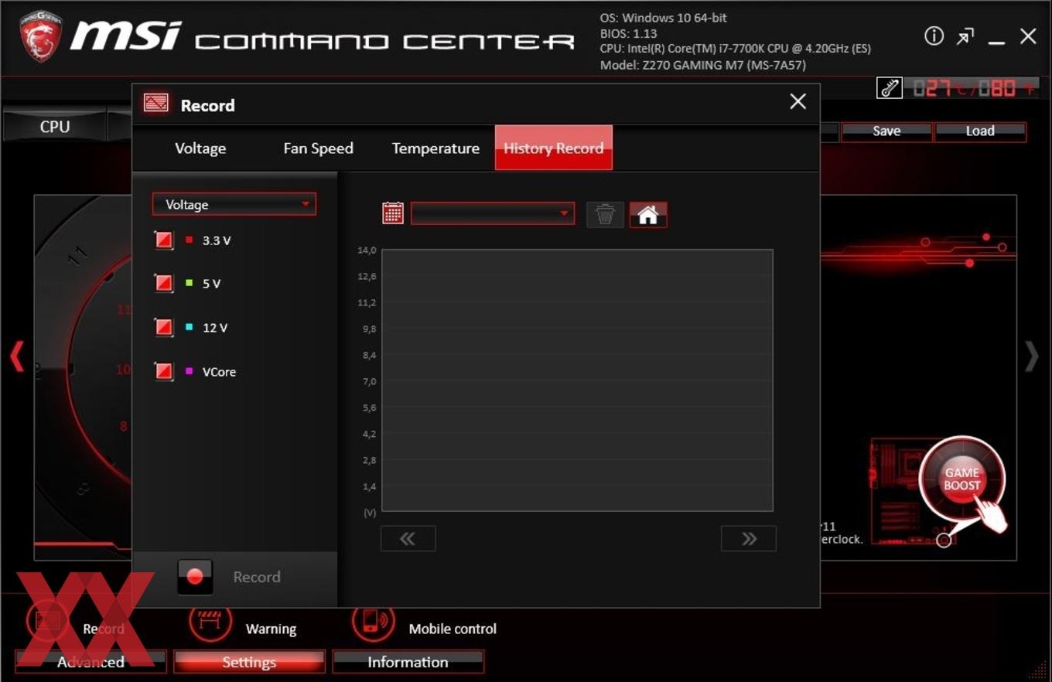
Task: Click the Warning text label
Action: click(x=271, y=629)
